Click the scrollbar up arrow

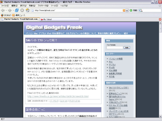click(x=160, y=23)
